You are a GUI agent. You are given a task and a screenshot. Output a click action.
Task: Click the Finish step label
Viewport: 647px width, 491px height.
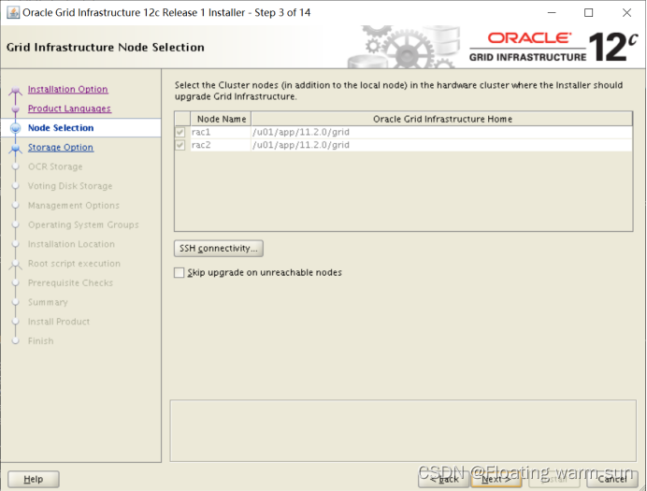click(41, 341)
